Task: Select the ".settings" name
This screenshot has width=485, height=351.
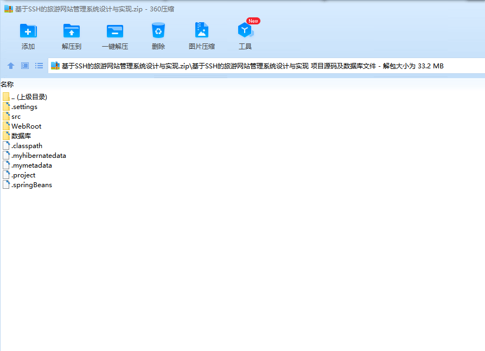Action: [24, 107]
